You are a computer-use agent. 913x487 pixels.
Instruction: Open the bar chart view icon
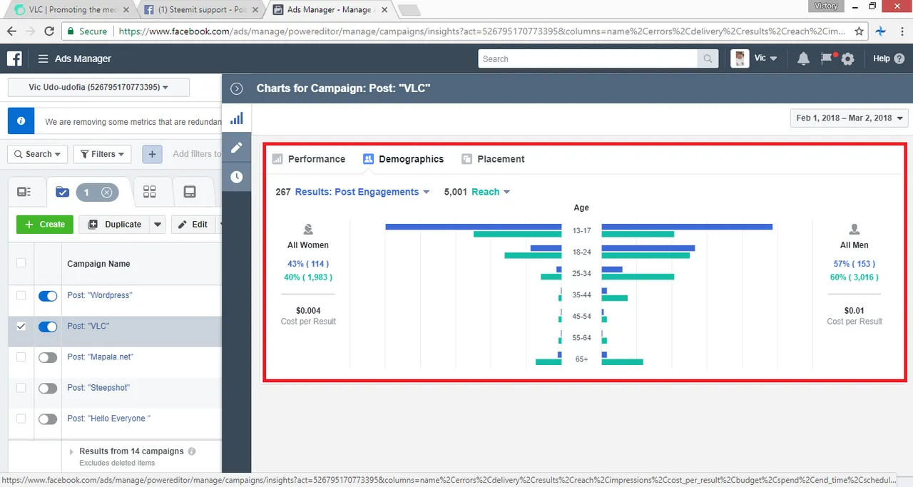tap(237, 118)
